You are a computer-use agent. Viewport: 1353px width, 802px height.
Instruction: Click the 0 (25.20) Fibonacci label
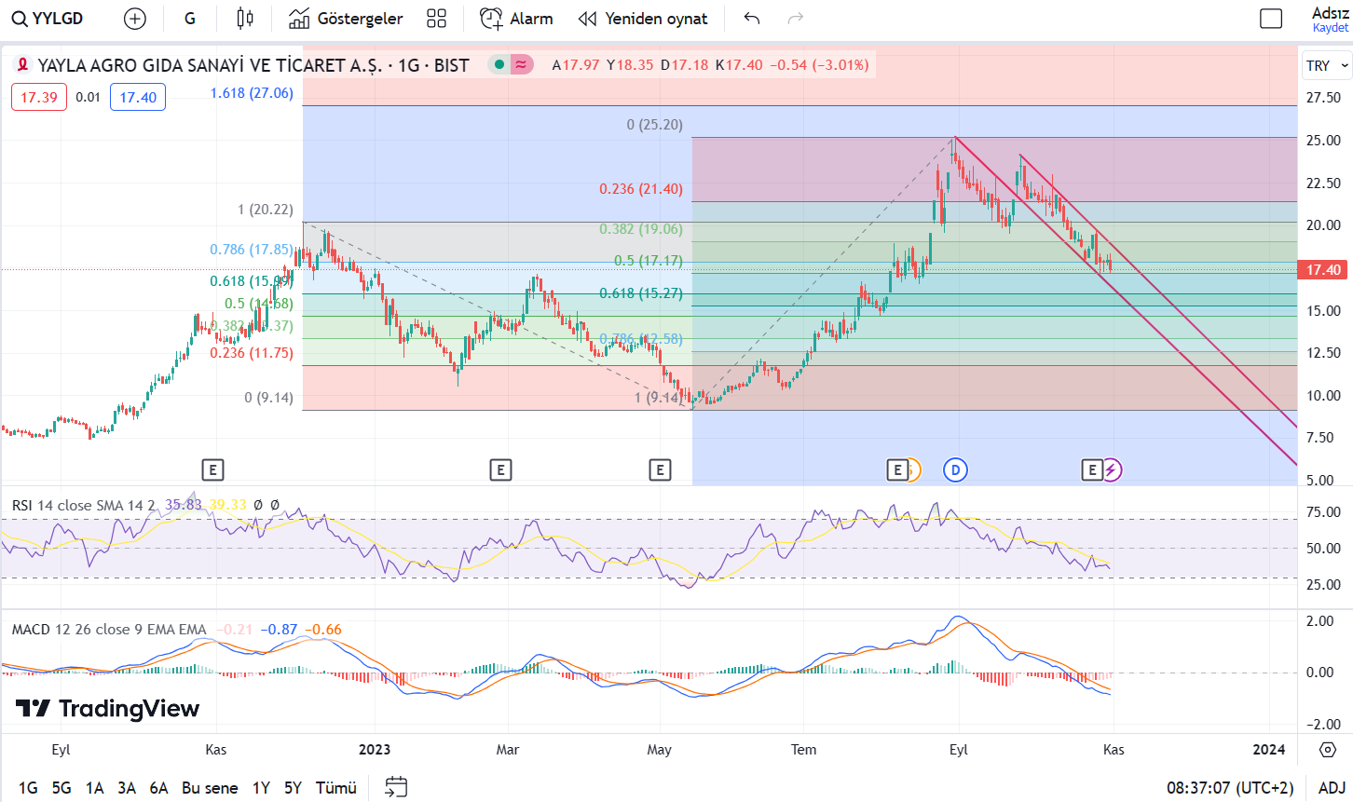(x=654, y=125)
